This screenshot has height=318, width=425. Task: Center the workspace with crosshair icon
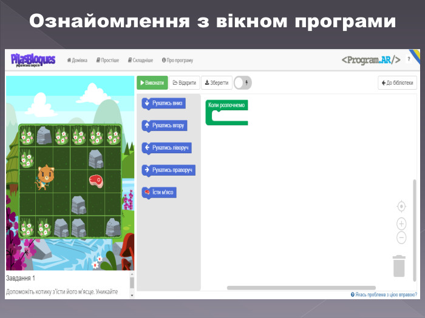click(401, 207)
